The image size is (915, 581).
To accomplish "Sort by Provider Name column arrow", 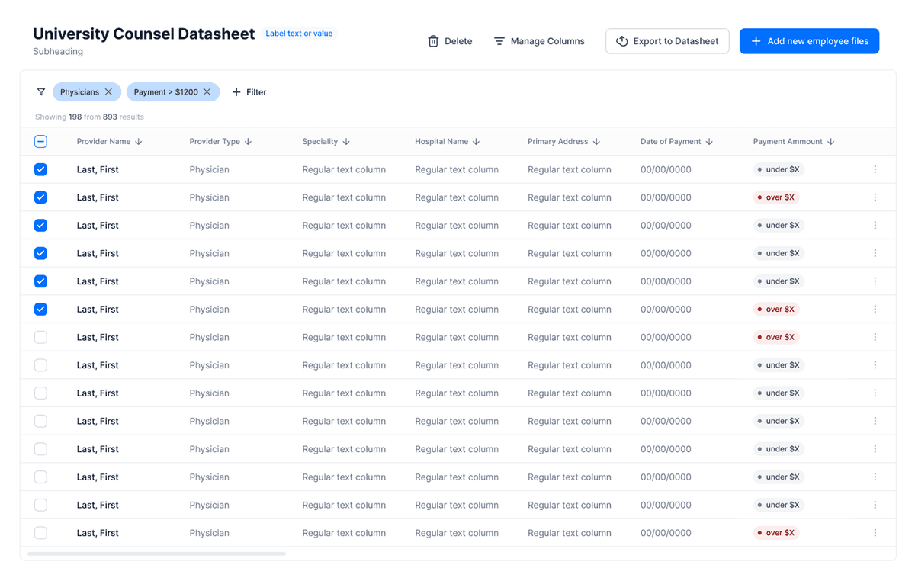I will [x=139, y=142].
